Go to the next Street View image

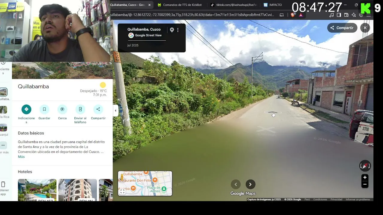250,184
